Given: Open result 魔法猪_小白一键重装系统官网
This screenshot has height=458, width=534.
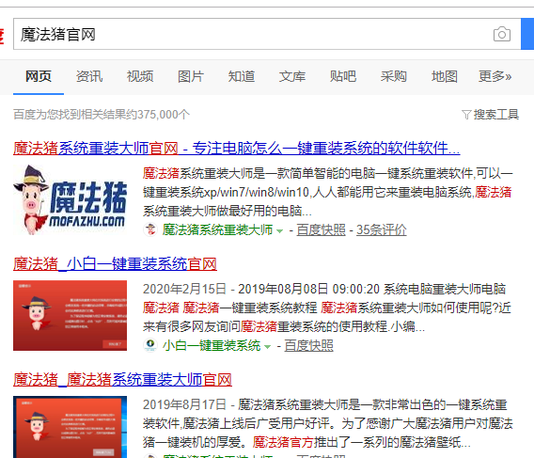Looking at the screenshot, I should 115,264.
